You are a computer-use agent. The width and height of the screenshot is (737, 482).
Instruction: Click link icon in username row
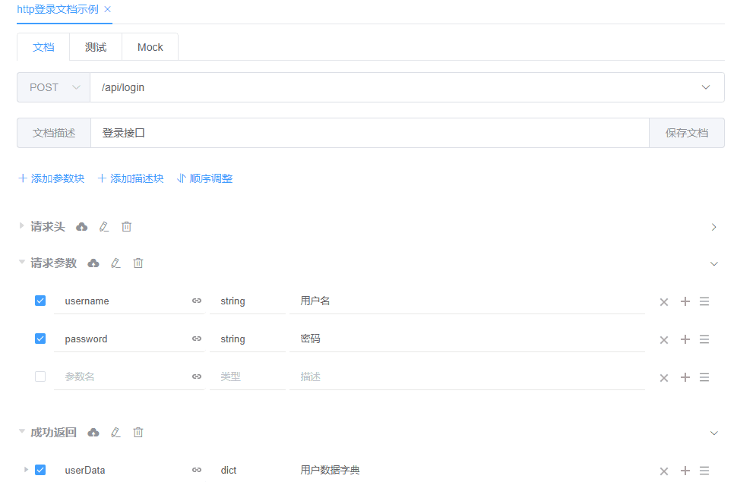197,301
